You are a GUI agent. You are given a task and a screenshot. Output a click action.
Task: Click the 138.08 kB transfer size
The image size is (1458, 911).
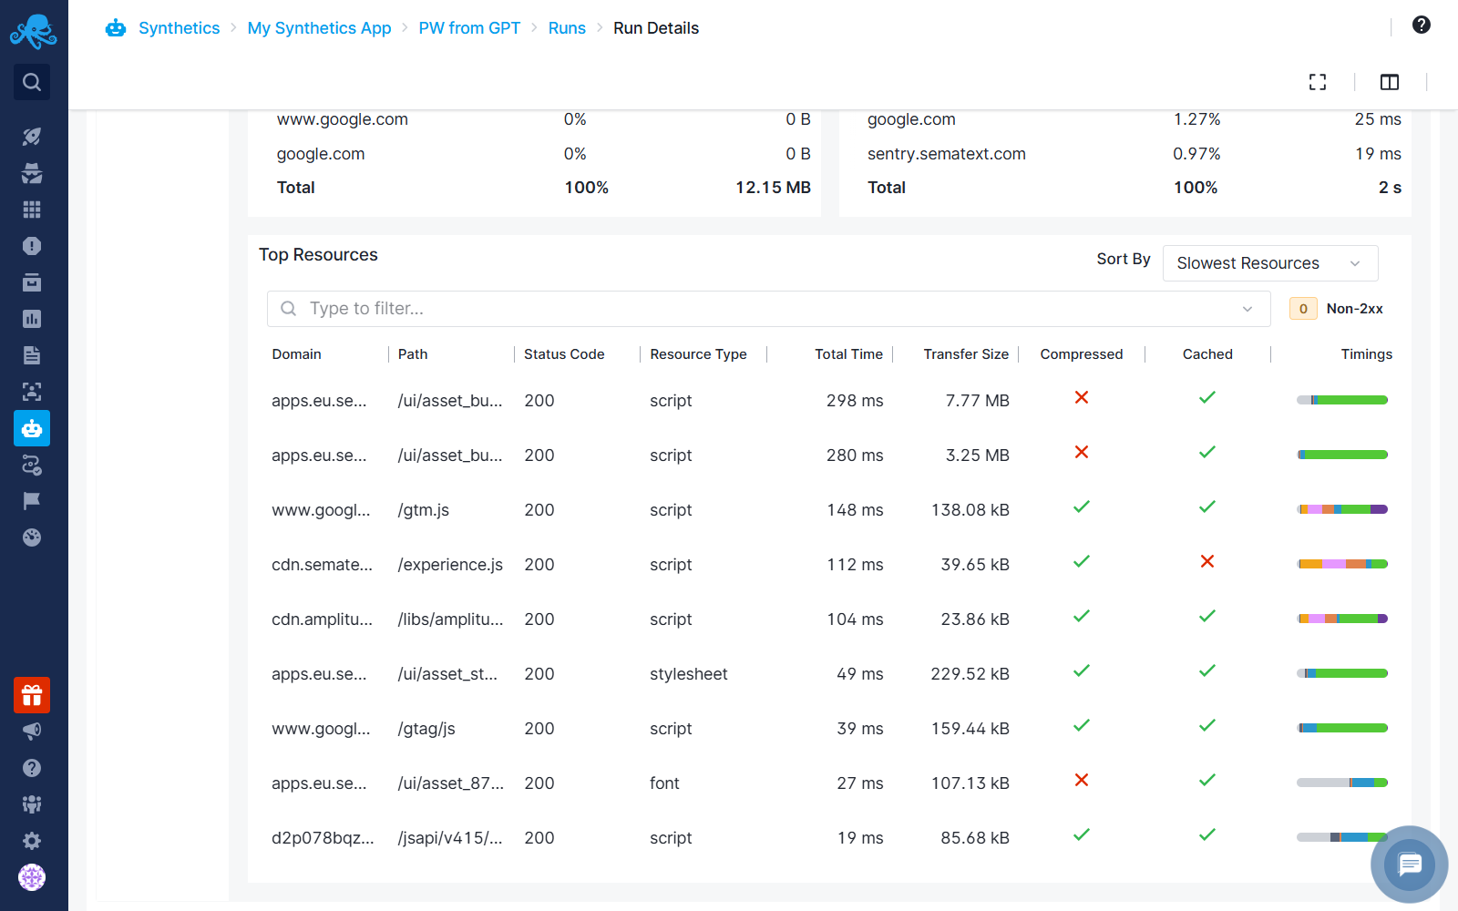(970, 510)
